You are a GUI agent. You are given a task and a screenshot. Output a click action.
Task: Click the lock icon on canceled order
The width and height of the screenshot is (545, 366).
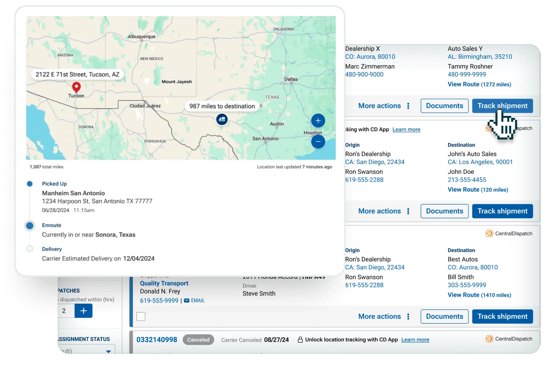[x=300, y=340]
